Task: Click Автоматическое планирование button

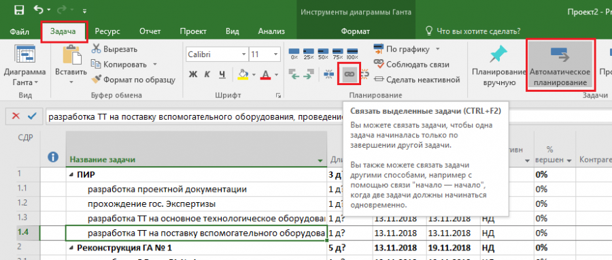Action: (560, 65)
